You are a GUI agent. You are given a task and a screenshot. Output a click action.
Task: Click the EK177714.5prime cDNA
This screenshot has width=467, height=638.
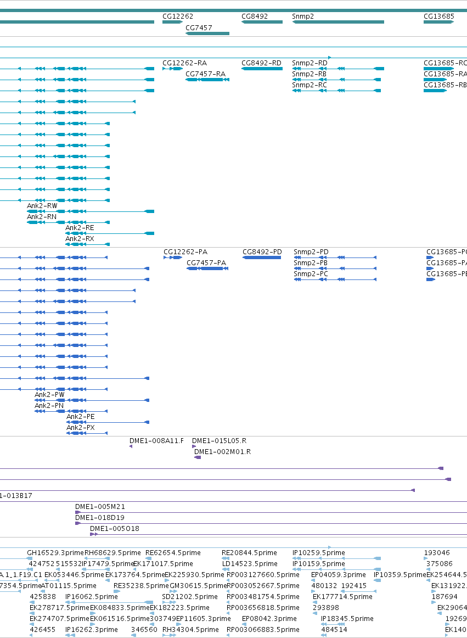pos(315,602)
